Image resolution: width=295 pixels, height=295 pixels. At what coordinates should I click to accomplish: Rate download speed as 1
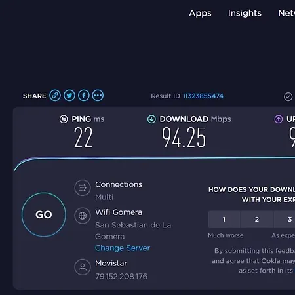[x=224, y=220]
